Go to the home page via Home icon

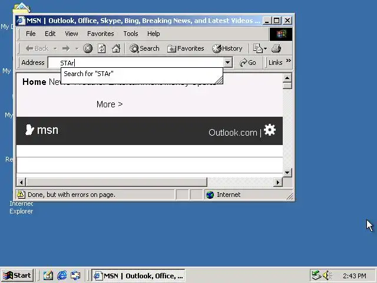pos(116,48)
